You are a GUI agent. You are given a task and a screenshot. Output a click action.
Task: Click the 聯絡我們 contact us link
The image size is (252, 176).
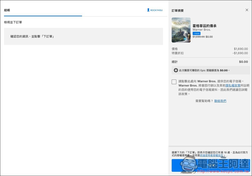click(220, 101)
